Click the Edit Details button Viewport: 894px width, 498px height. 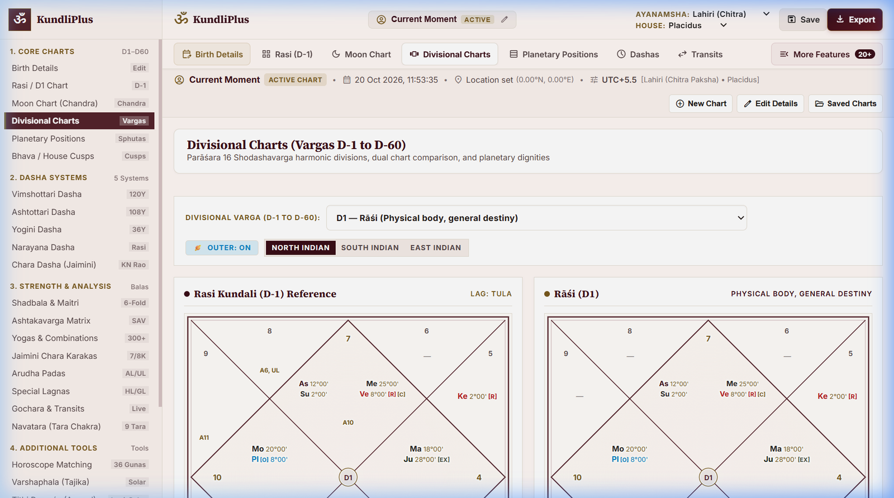tap(771, 104)
